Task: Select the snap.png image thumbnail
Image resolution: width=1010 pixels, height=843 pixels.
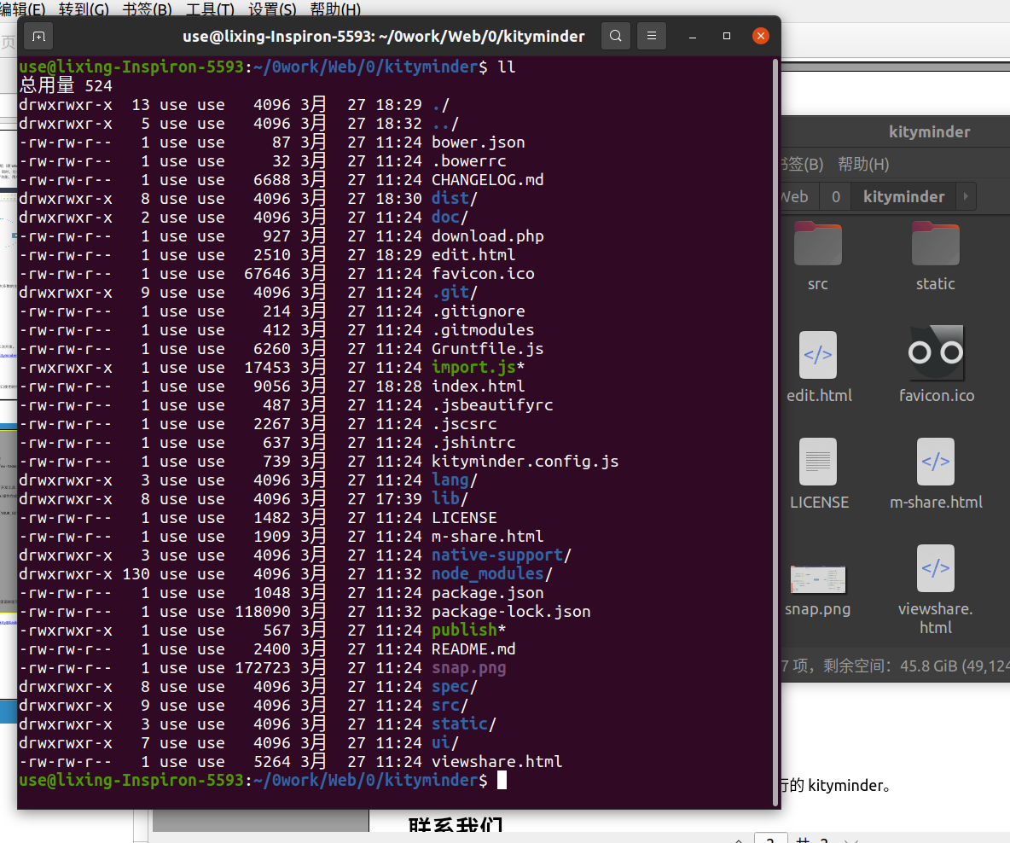Action: point(817,579)
